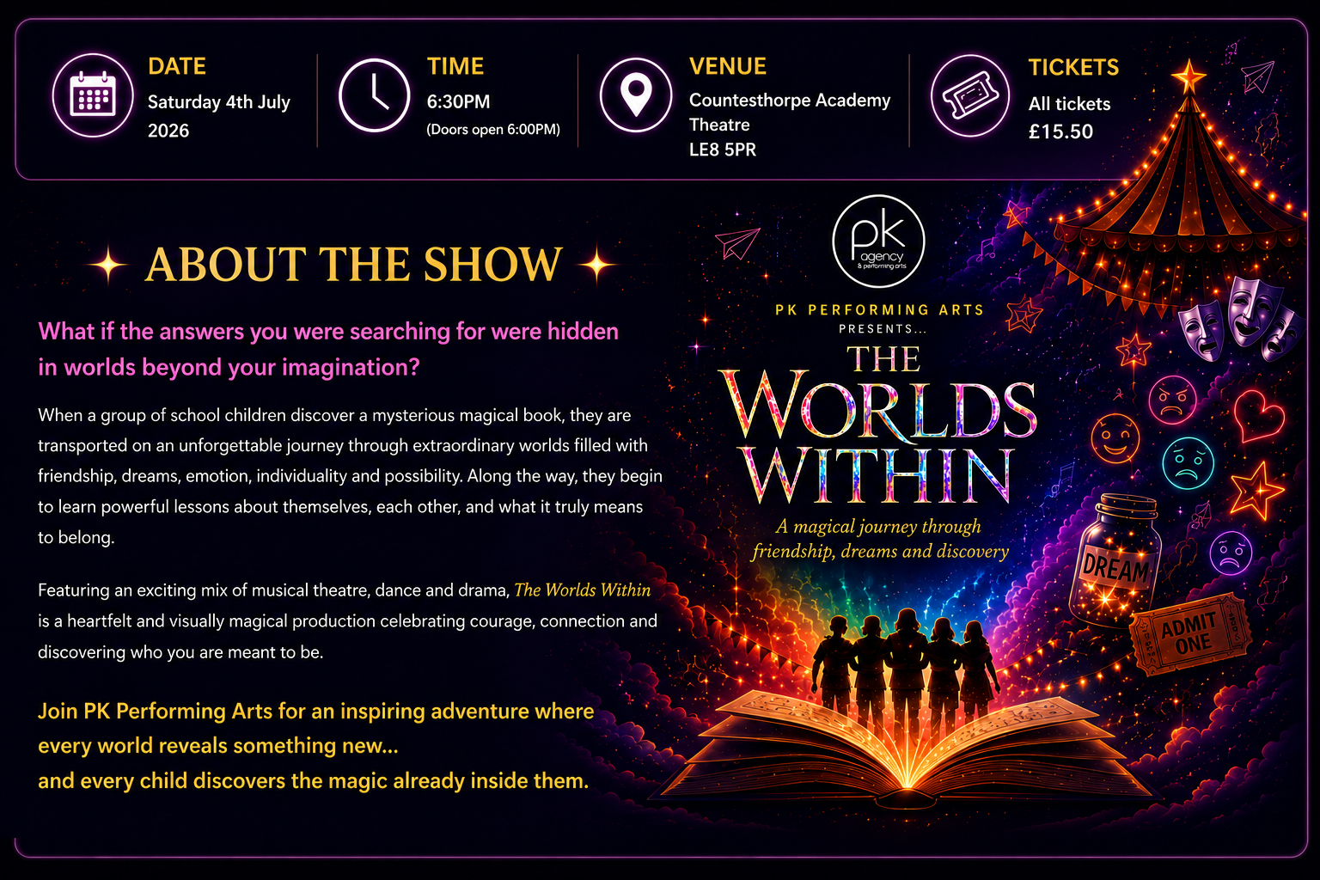Click the TICKETS heading

coord(1074,67)
